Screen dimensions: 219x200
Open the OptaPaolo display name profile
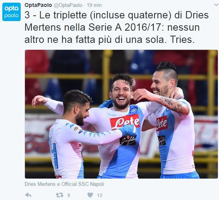(38, 5)
